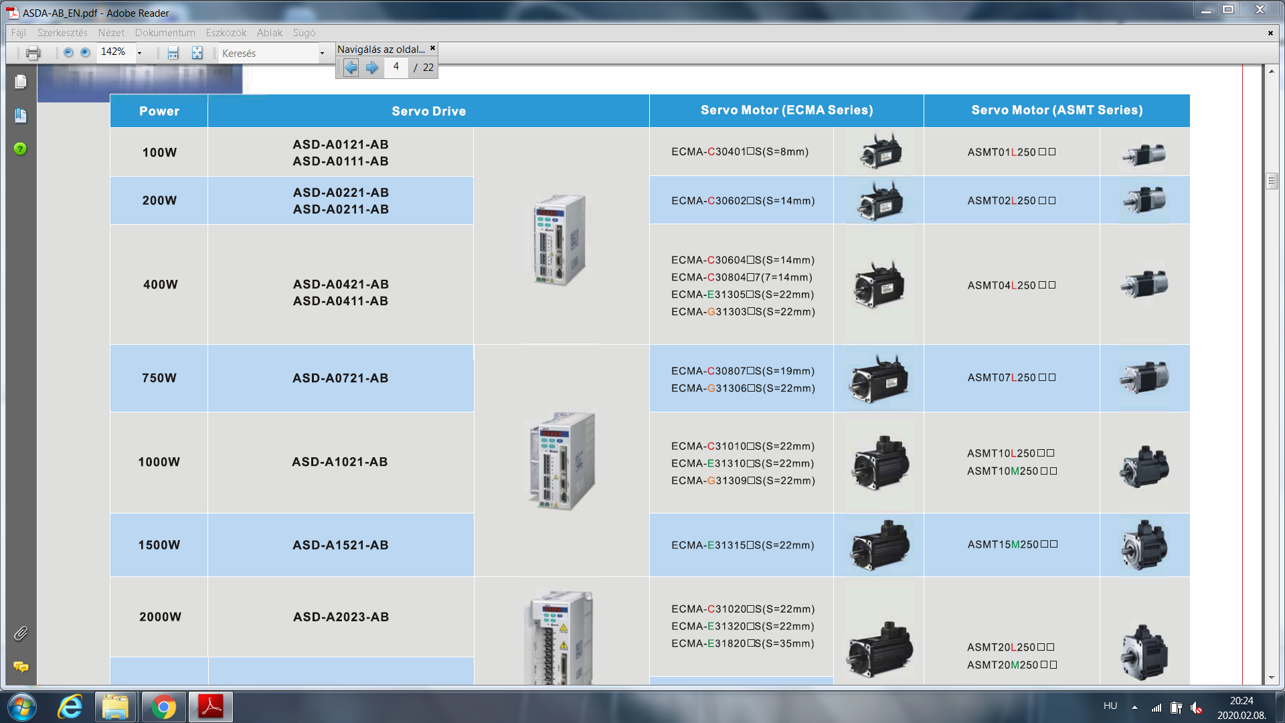Click the fit full page icon
The image size is (1285, 723).
pos(197,54)
